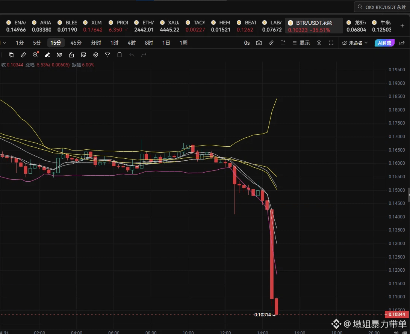The image size is (410, 334).
Task: Focus the OKX BTC/USDT 永续 search field
Action: coord(382,7)
